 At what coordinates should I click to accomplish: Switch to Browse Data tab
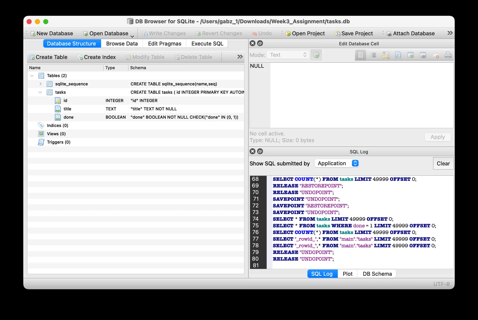(122, 44)
